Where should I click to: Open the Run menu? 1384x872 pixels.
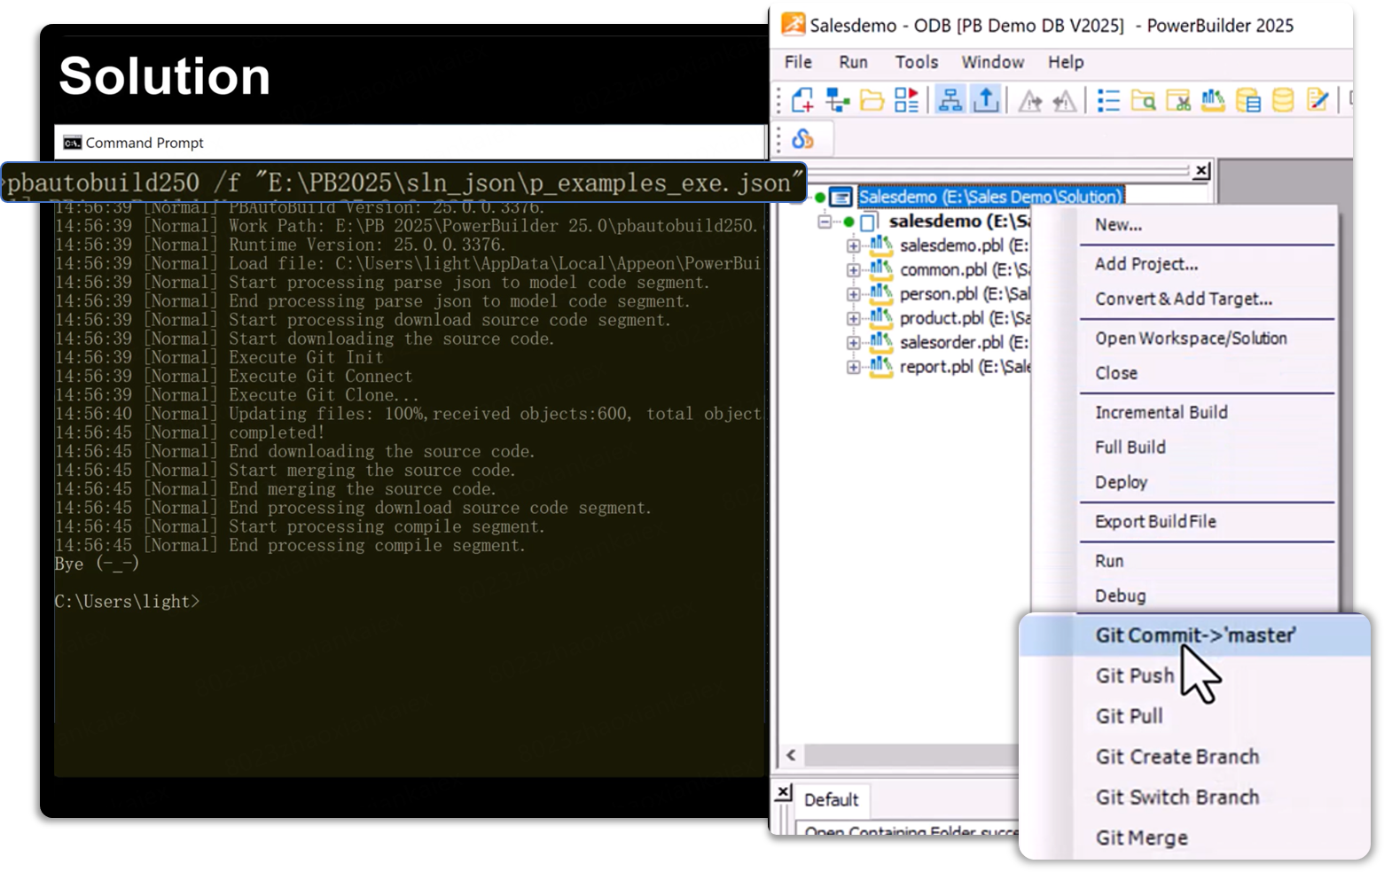pyautogui.click(x=853, y=62)
